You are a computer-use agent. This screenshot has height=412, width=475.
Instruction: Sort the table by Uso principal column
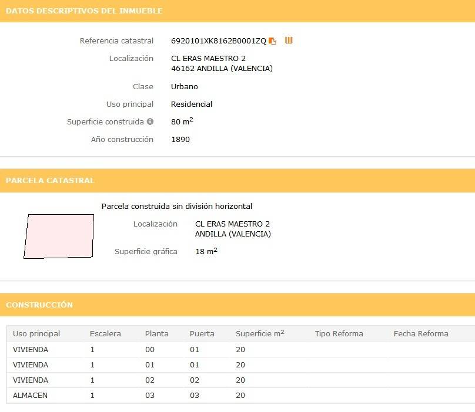36,334
